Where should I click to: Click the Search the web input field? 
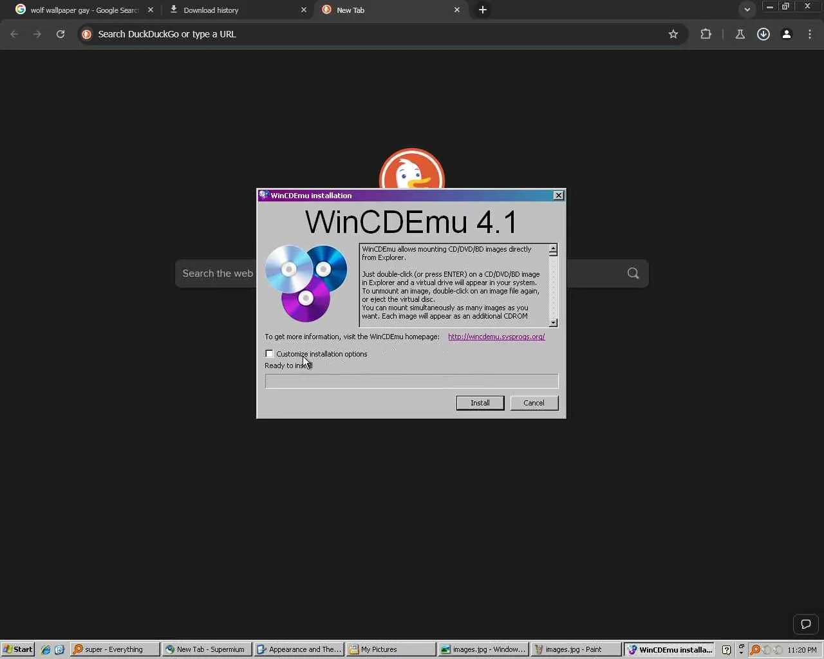click(412, 274)
